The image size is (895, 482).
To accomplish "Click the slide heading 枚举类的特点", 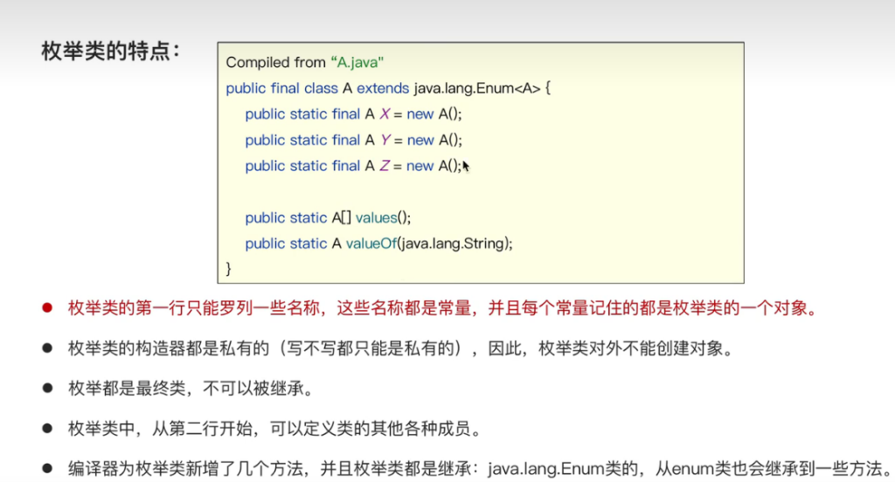I will 111,51.
